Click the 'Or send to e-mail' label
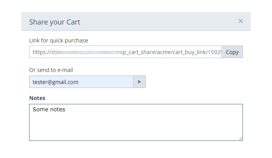 pos(51,70)
